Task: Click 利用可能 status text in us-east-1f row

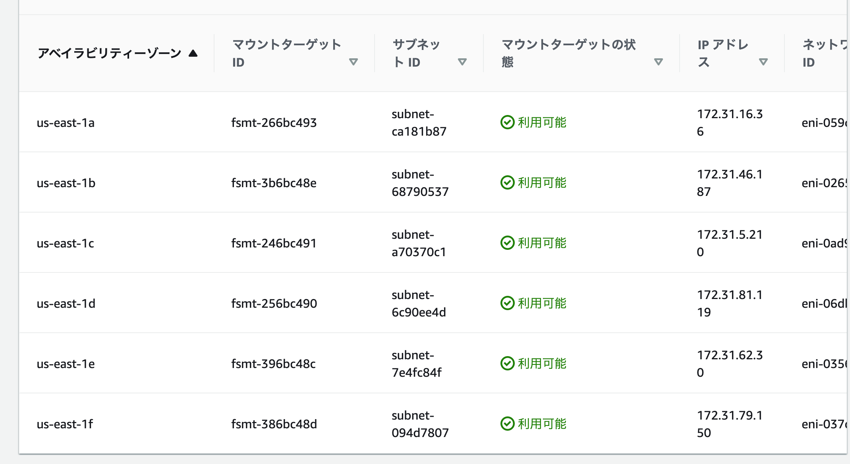Action: coord(542,424)
